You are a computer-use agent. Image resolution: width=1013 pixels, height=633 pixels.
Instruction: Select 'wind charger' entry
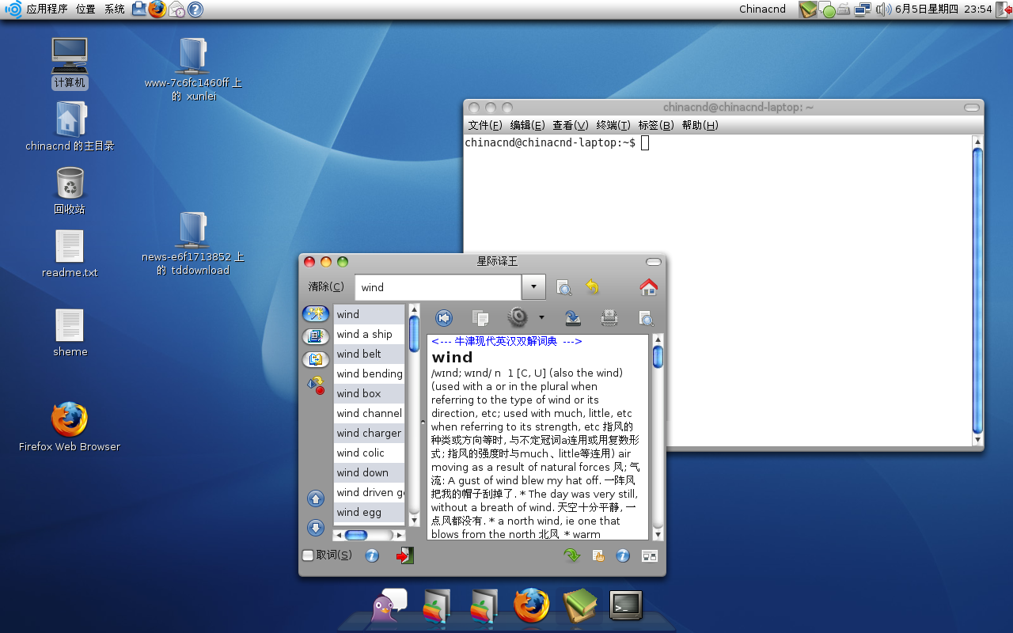click(x=369, y=433)
